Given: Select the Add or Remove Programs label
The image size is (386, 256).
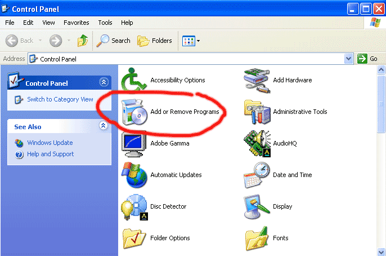Looking at the screenshot, I should pos(185,112).
